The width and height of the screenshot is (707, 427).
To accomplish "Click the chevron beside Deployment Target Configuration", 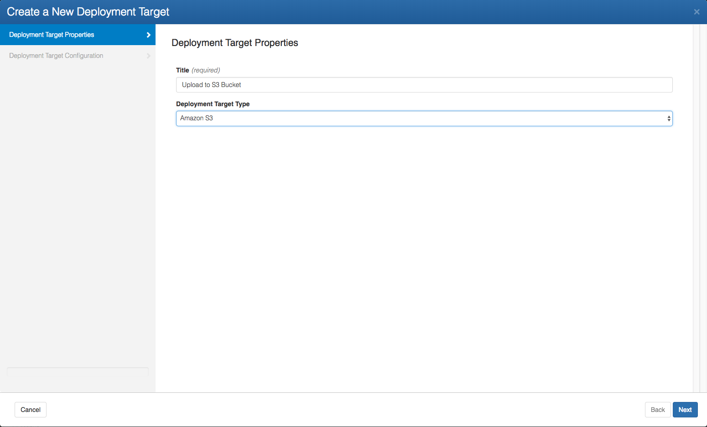I will (148, 56).
